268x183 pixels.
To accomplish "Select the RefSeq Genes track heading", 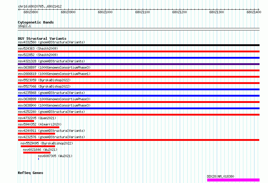I will 30,173.
